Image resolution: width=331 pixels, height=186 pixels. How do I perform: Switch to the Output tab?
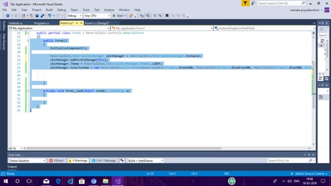(12, 167)
